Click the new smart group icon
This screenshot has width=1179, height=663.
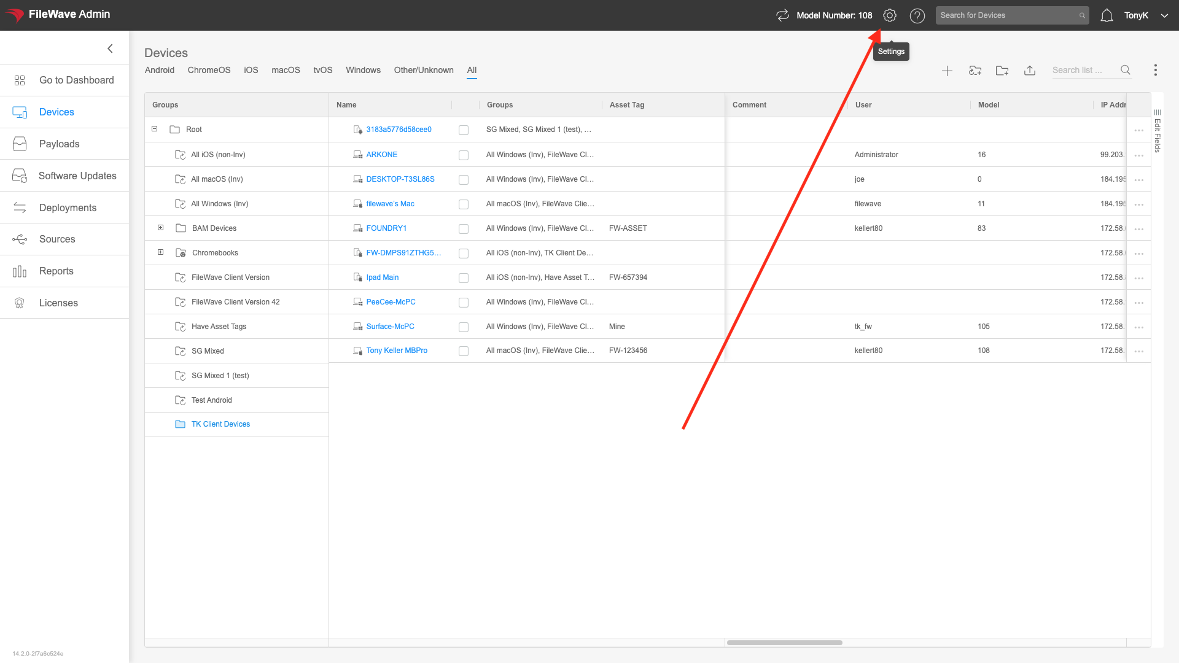pyautogui.click(x=975, y=71)
